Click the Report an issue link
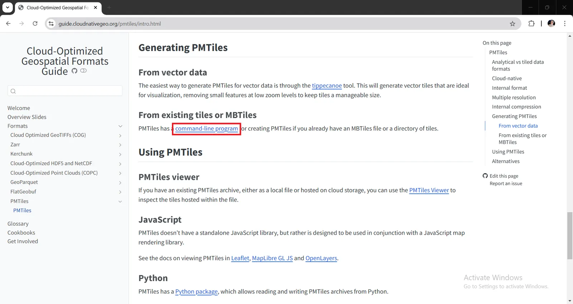This screenshot has width=573, height=304. [506, 183]
